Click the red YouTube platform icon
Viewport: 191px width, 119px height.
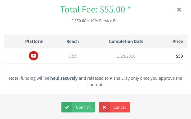(34, 56)
